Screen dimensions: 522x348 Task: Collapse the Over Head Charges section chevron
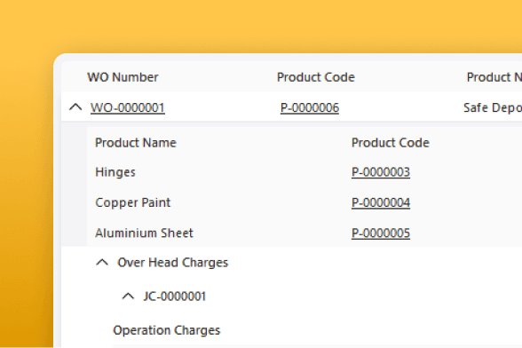point(102,263)
